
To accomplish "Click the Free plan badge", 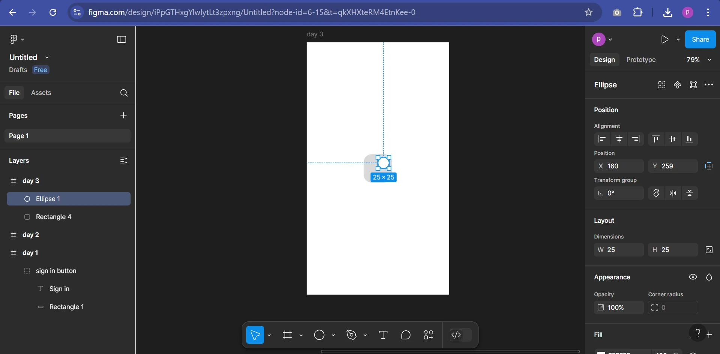I will pyautogui.click(x=41, y=70).
